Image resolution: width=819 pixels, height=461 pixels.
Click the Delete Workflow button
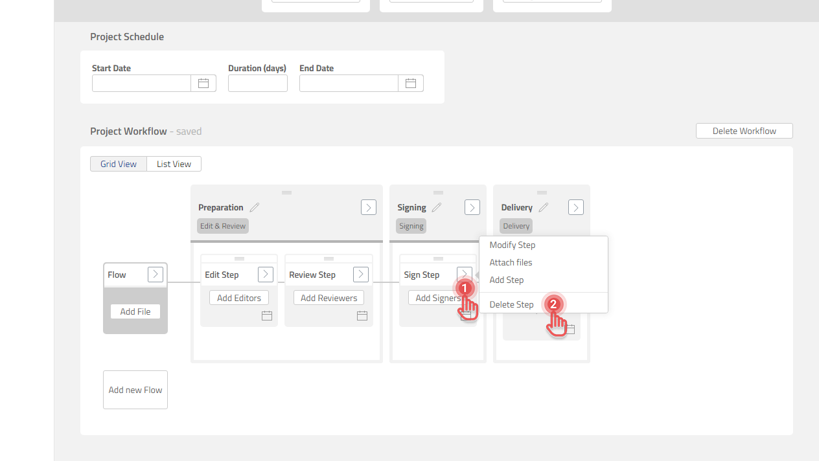tap(744, 131)
